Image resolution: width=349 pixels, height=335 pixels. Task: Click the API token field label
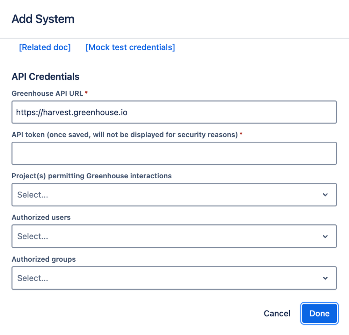pos(125,135)
